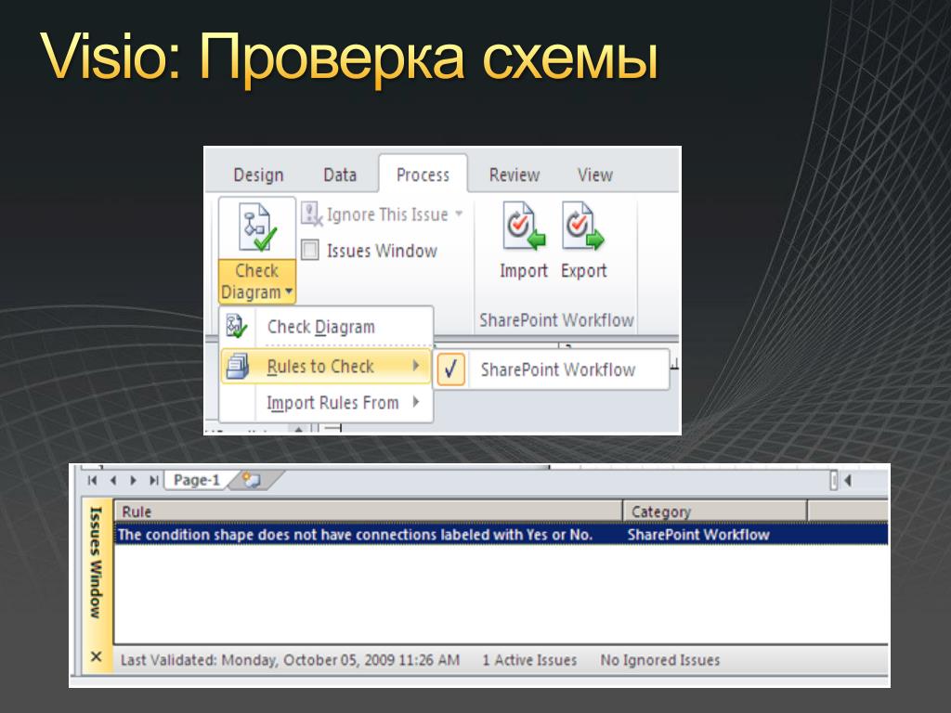The width and height of the screenshot is (951, 713).
Task: Click the Export button label
Action: tap(583, 270)
